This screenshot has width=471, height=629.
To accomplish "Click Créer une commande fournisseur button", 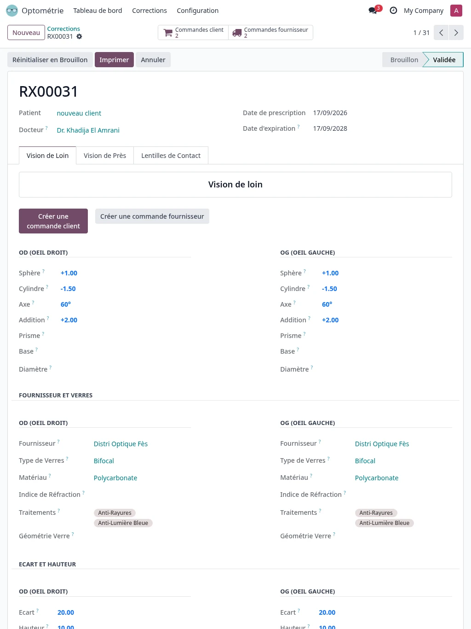I will point(152,216).
